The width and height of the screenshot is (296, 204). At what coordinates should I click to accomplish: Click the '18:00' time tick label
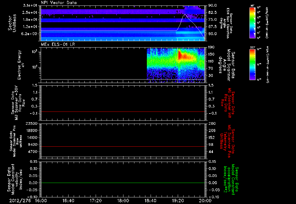123,201
